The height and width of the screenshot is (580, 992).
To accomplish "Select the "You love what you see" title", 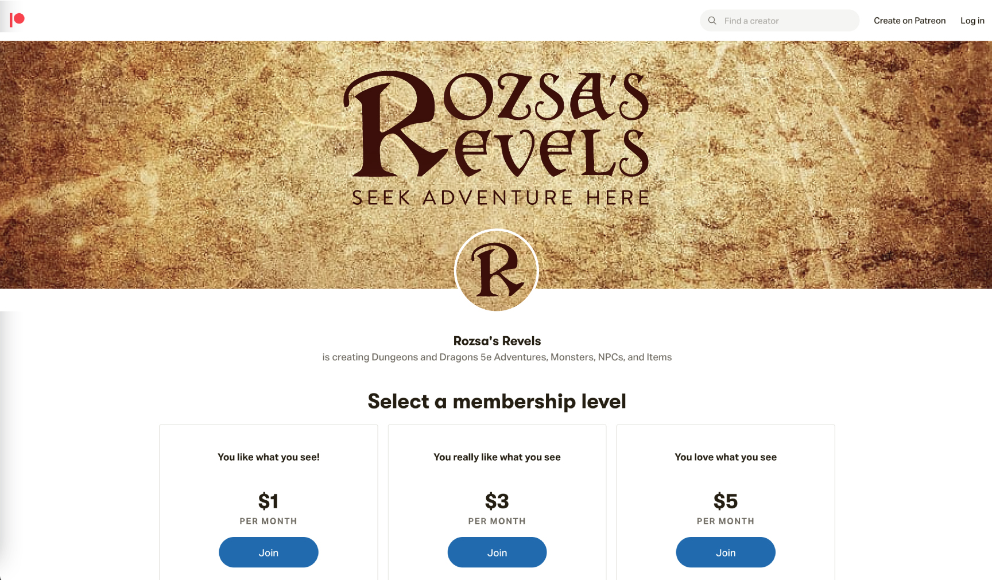I will (x=725, y=457).
